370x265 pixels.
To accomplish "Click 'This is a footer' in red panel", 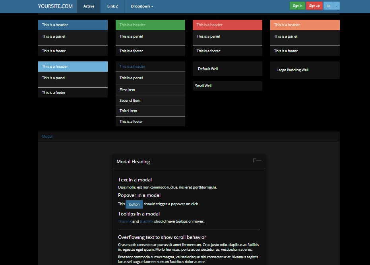I will (x=208, y=51).
